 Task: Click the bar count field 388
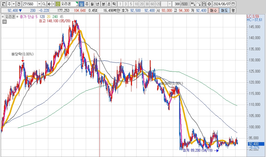point(176,4)
